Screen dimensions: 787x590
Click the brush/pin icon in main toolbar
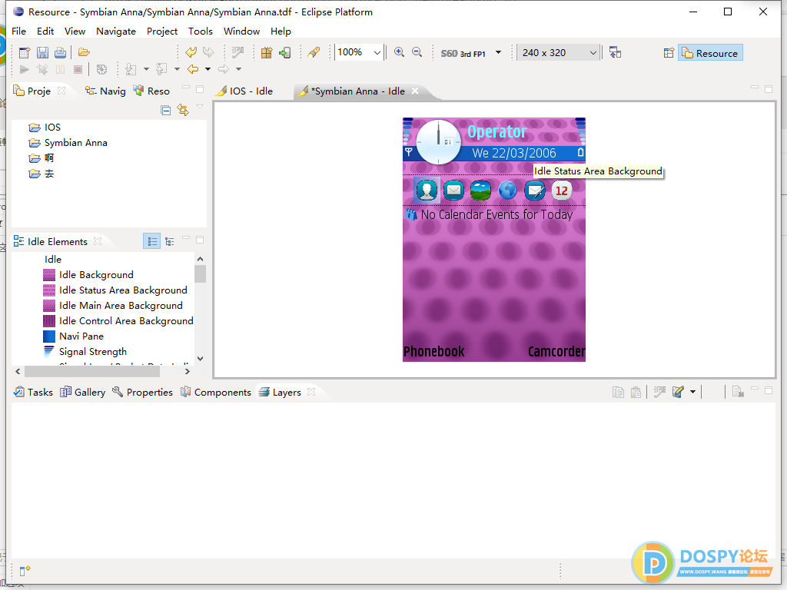[314, 52]
